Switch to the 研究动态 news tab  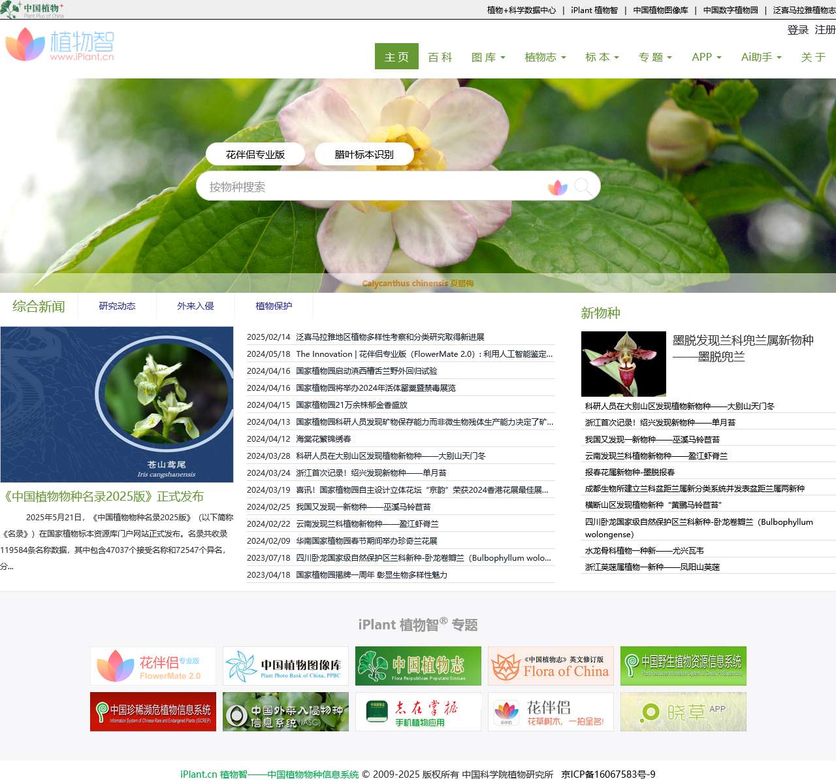[118, 306]
